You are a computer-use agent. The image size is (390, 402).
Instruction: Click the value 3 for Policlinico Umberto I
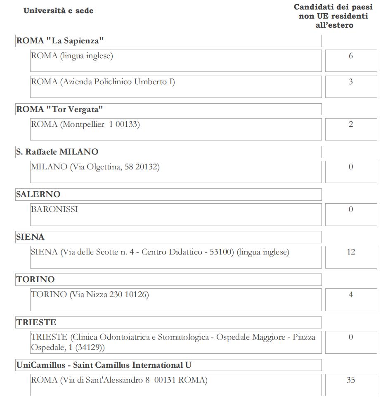pyautogui.click(x=351, y=87)
